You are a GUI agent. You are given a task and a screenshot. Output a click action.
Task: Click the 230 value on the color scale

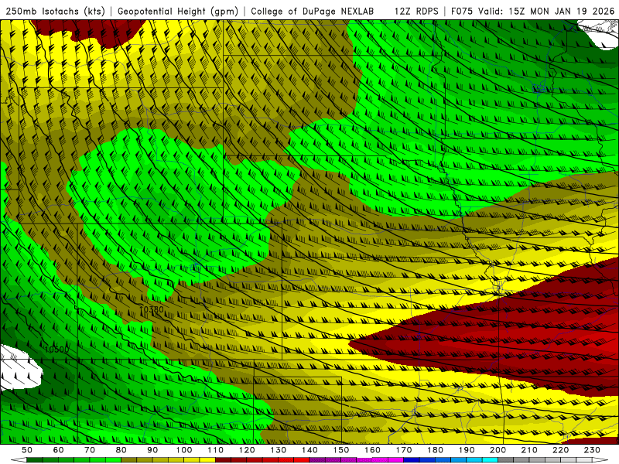(592, 450)
